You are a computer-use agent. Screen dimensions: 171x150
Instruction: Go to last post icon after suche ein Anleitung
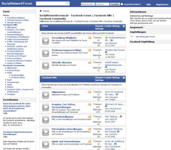click(115, 144)
